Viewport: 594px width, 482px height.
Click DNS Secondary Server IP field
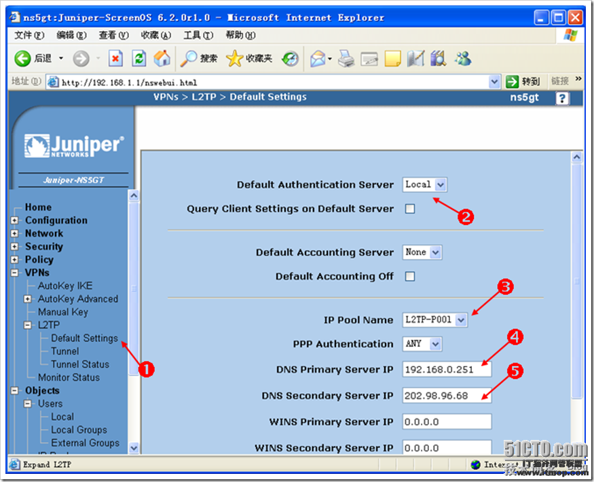[x=447, y=396]
